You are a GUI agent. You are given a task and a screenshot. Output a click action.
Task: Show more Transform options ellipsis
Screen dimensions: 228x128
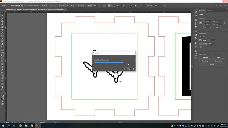pos(225,30)
